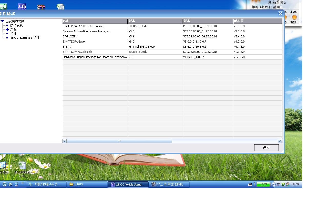
Task: Switch to the jy1015 folder taskbar button
Action: (x=87, y=184)
